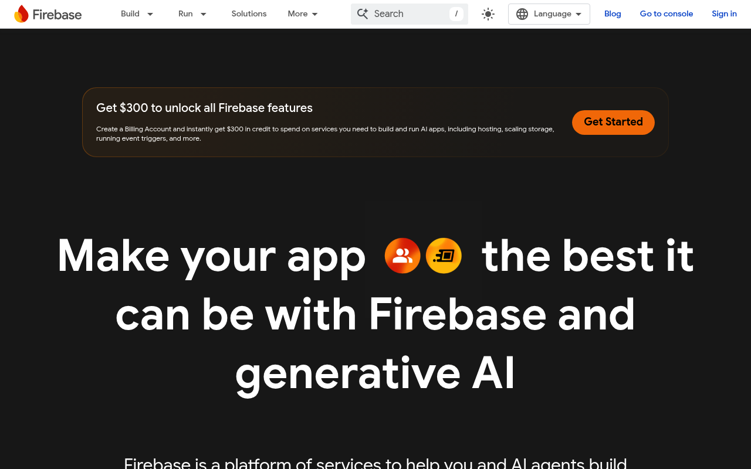Click the slash shortcut key badge
751x469 pixels.
(x=456, y=14)
